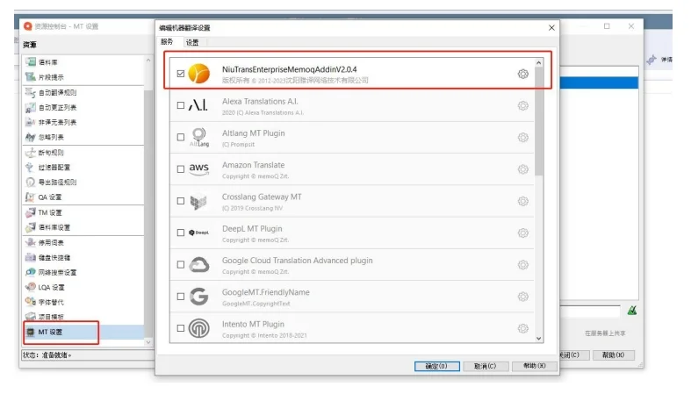Screen dimensions: 691x394
Task: Select the 过滤器配置 funnel icon
Action: coord(31,168)
